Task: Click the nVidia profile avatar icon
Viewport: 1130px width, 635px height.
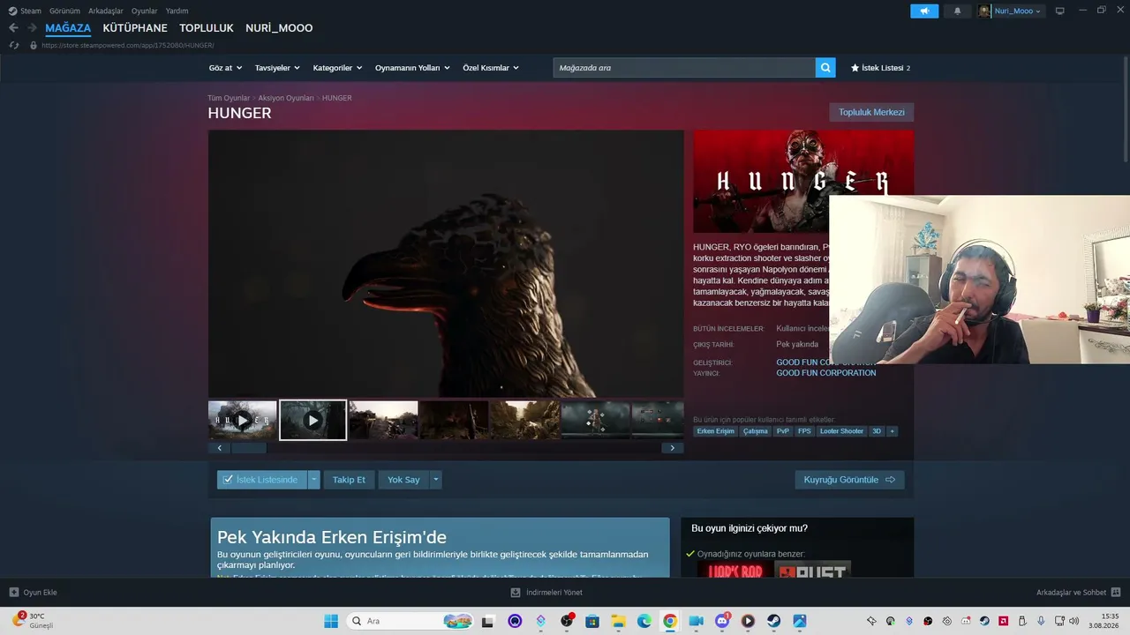Action: tap(984, 11)
